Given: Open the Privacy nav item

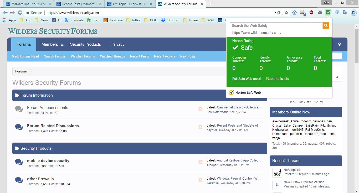Looking at the screenshot, I should click(x=118, y=44).
